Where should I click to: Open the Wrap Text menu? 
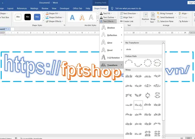pos(153,18)
